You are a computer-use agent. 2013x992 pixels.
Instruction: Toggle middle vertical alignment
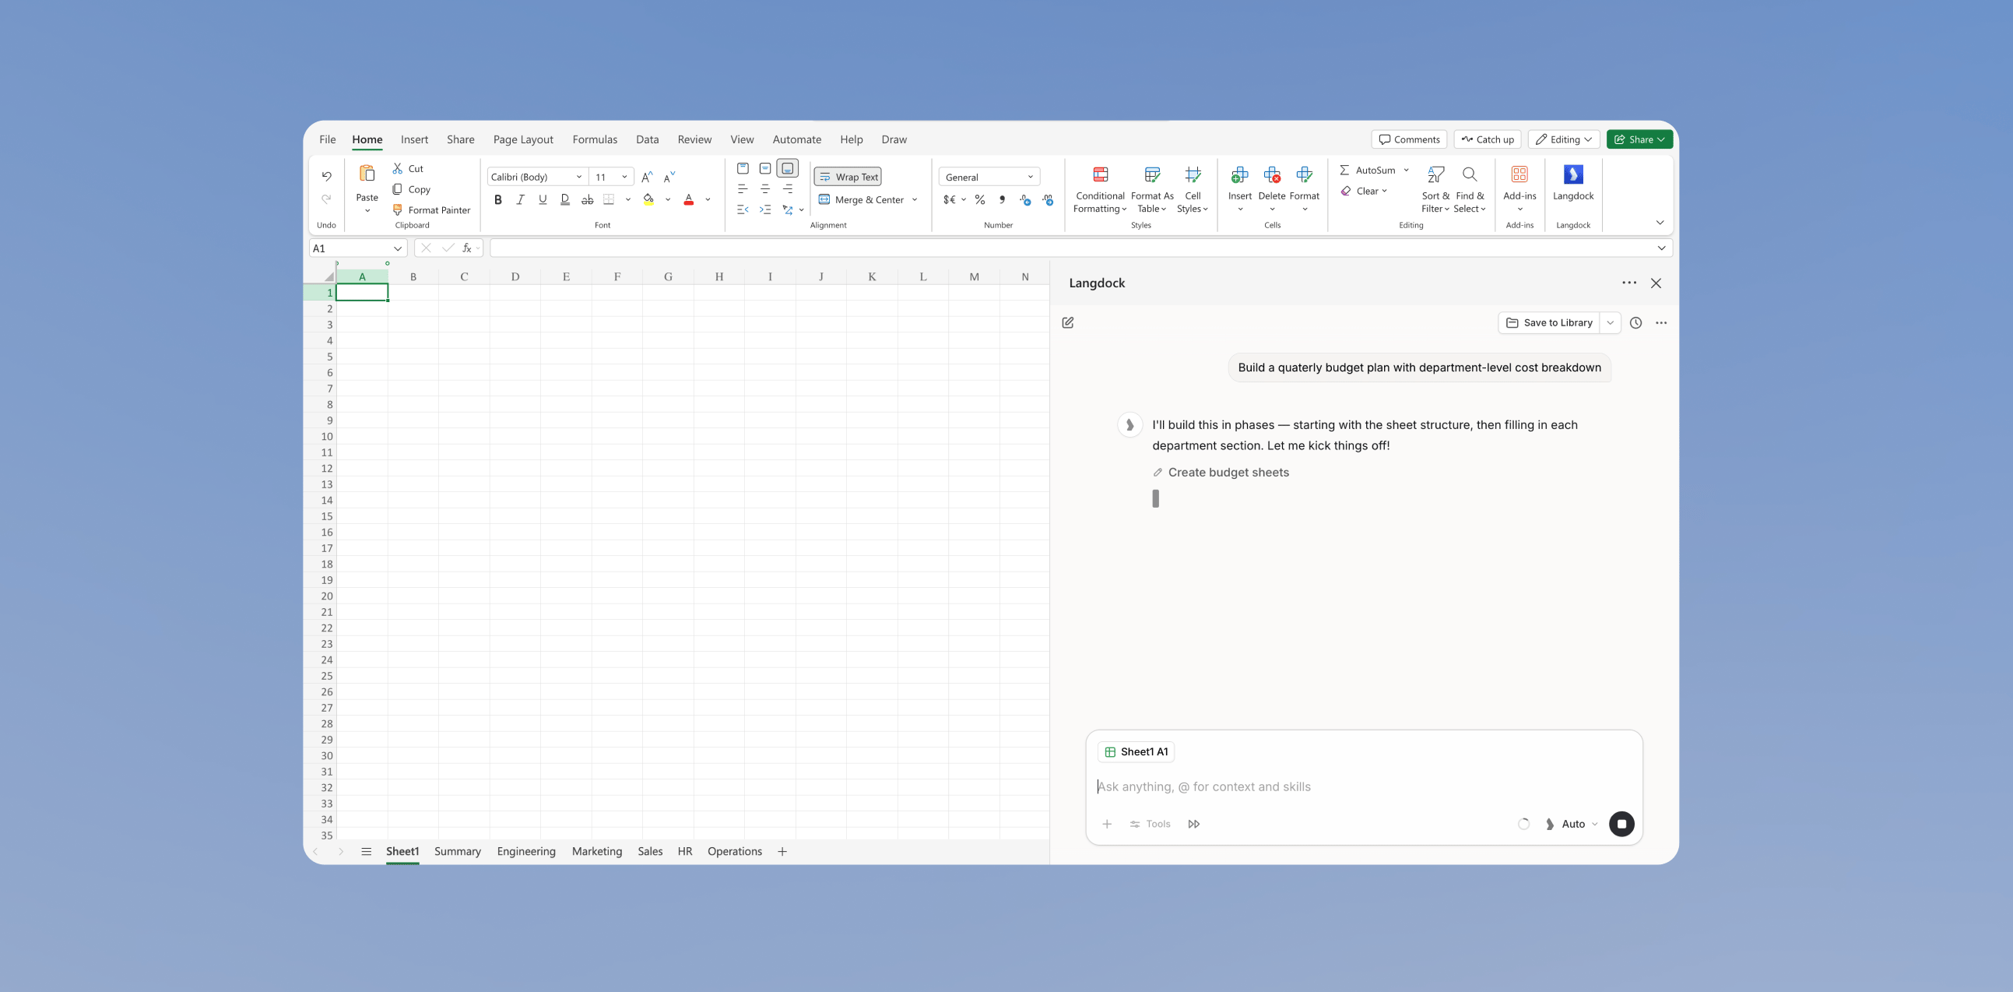click(x=765, y=168)
